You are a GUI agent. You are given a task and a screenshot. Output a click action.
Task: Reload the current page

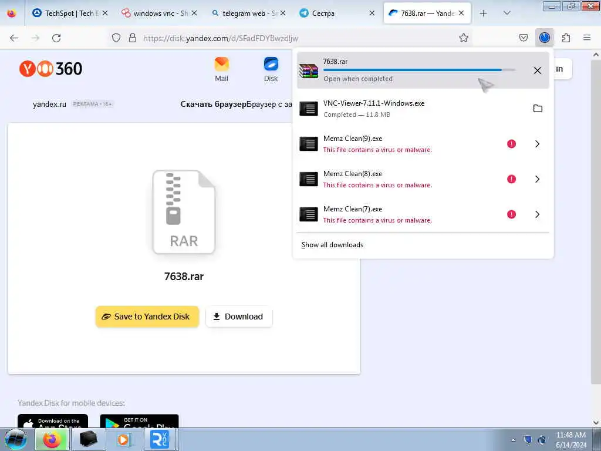[x=56, y=38]
